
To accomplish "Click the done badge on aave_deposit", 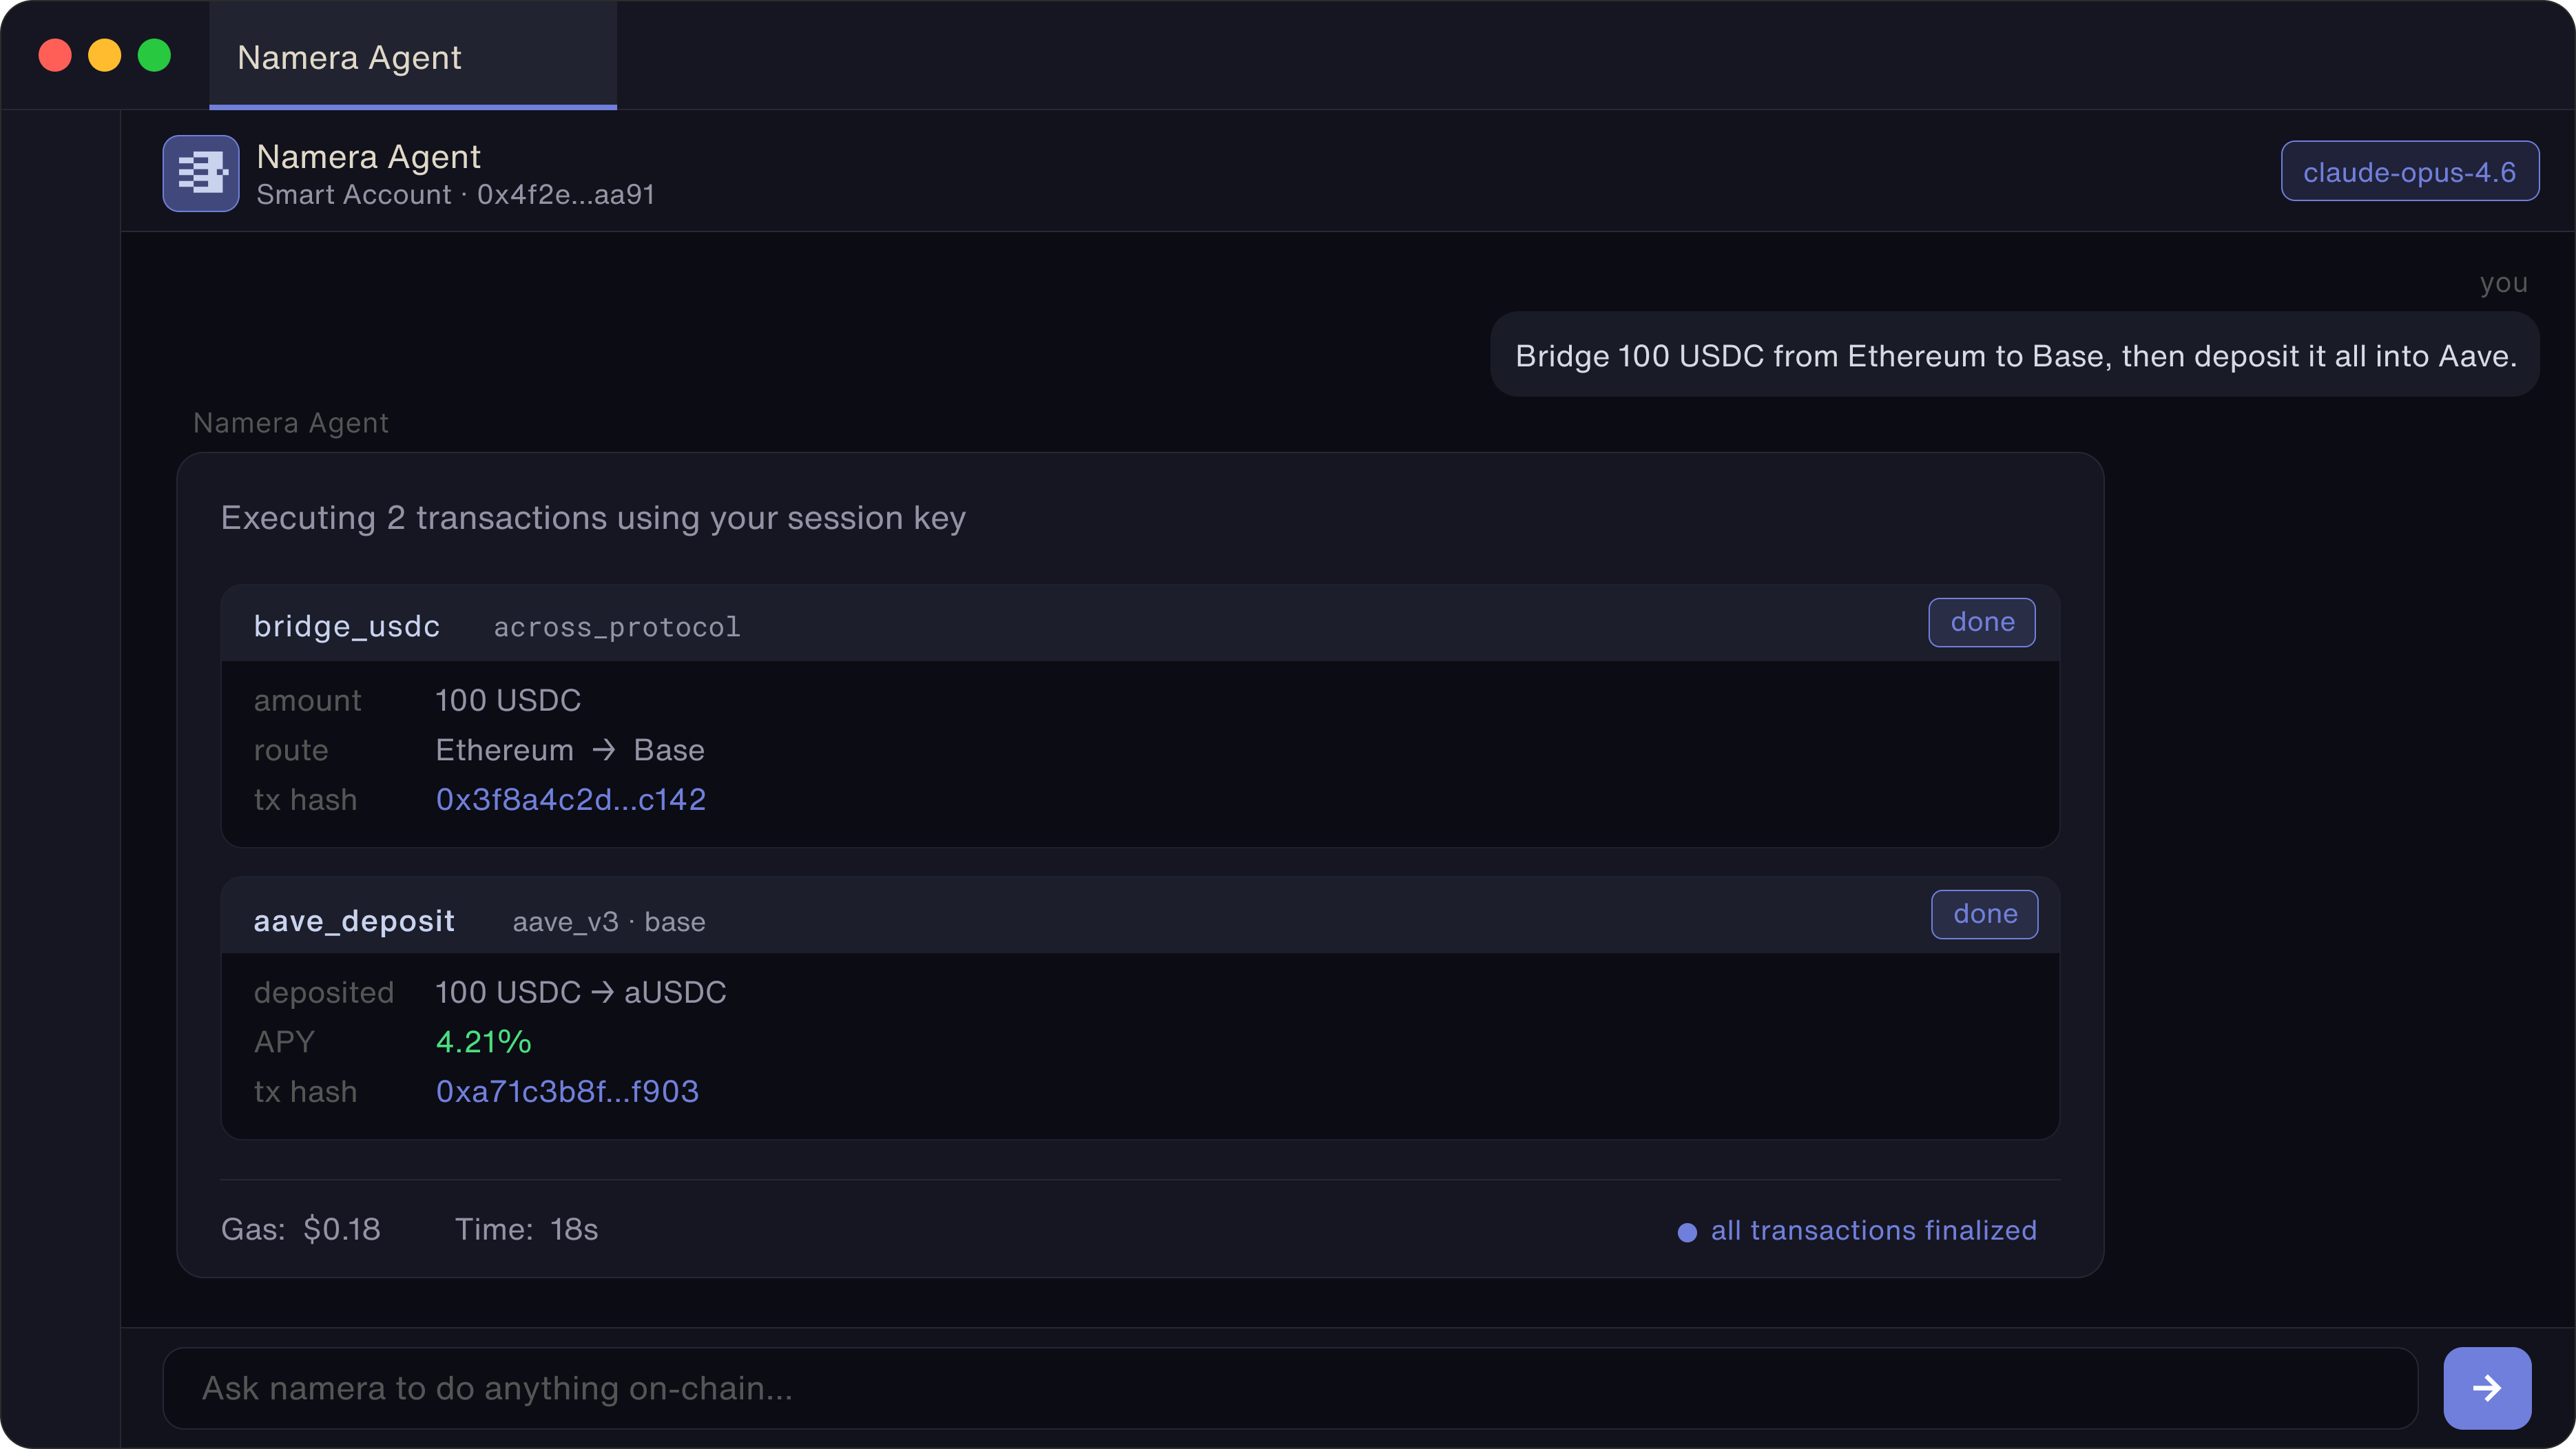I will (1984, 915).
